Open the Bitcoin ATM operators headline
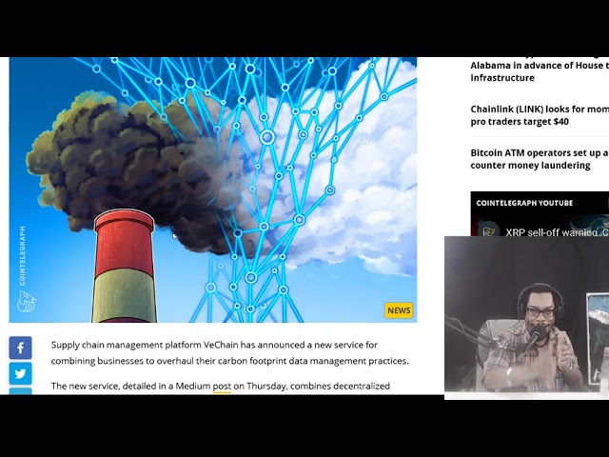This screenshot has width=609, height=457. tap(540, 159)
